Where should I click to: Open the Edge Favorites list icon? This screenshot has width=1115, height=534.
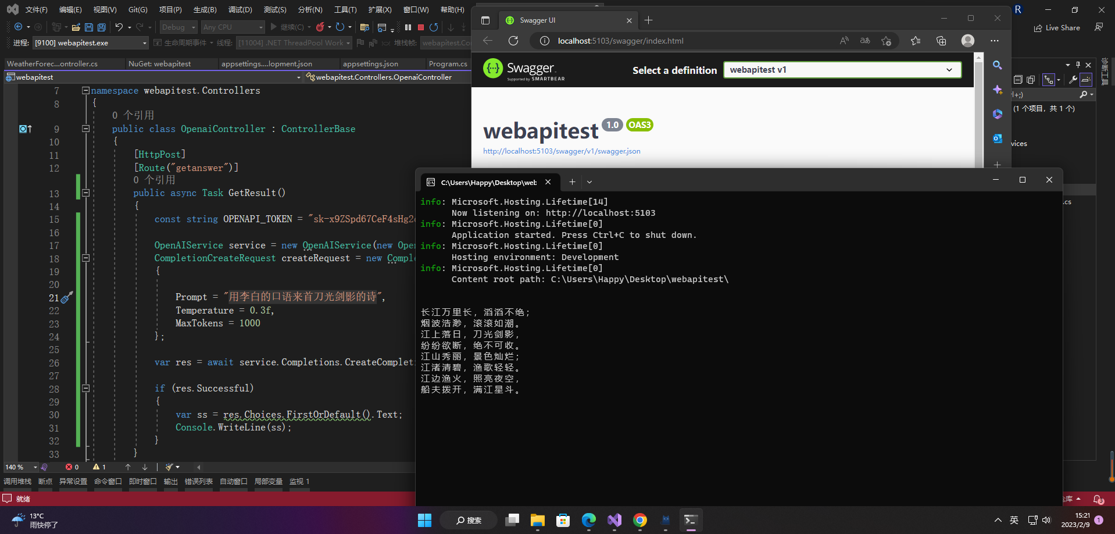tap(916, 40)
